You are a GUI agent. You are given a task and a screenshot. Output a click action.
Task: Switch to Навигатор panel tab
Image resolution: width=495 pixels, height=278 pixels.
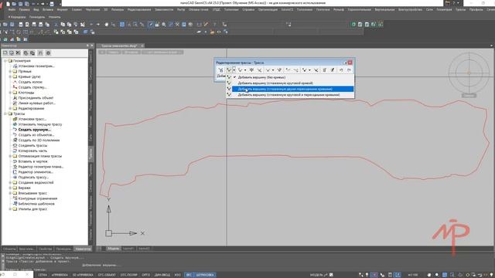point(83,249)
